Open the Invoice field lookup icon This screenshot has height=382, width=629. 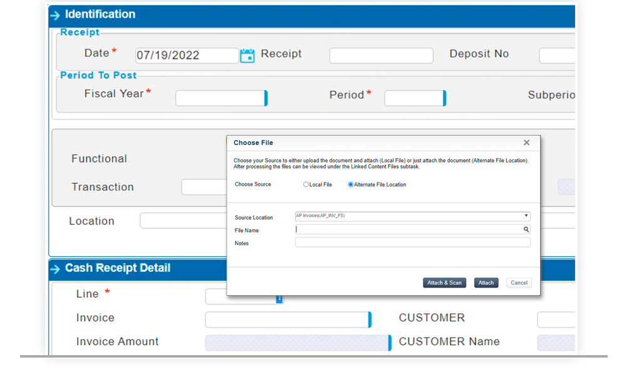tap(370, 319)
